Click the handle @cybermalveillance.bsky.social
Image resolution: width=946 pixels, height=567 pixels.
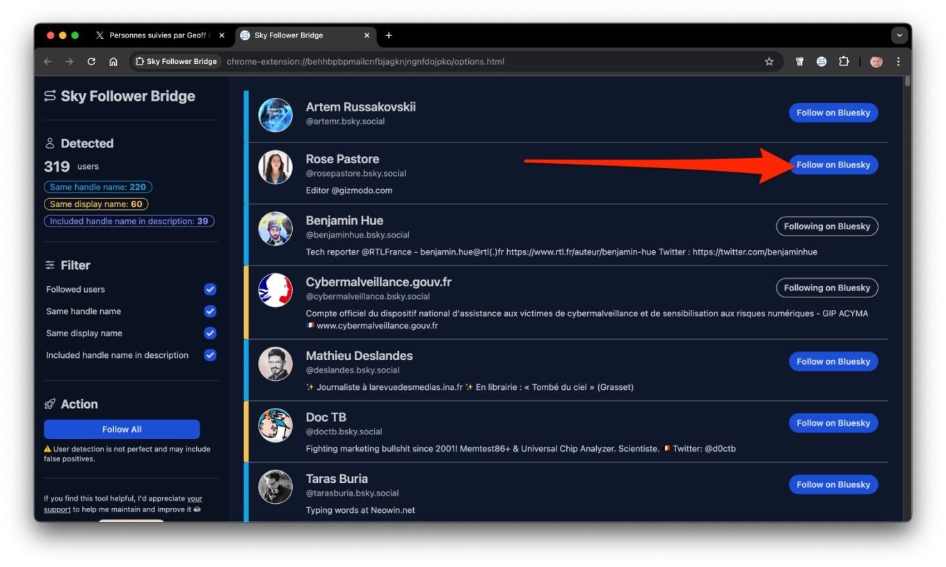click(x=368, y=297)
